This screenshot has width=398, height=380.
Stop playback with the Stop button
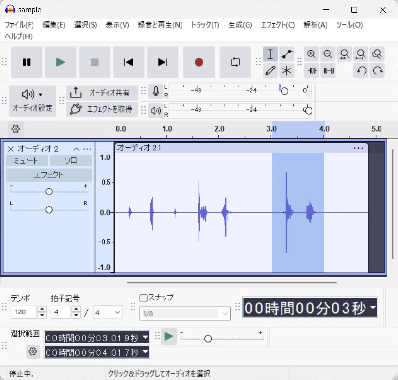pos(95,62)
